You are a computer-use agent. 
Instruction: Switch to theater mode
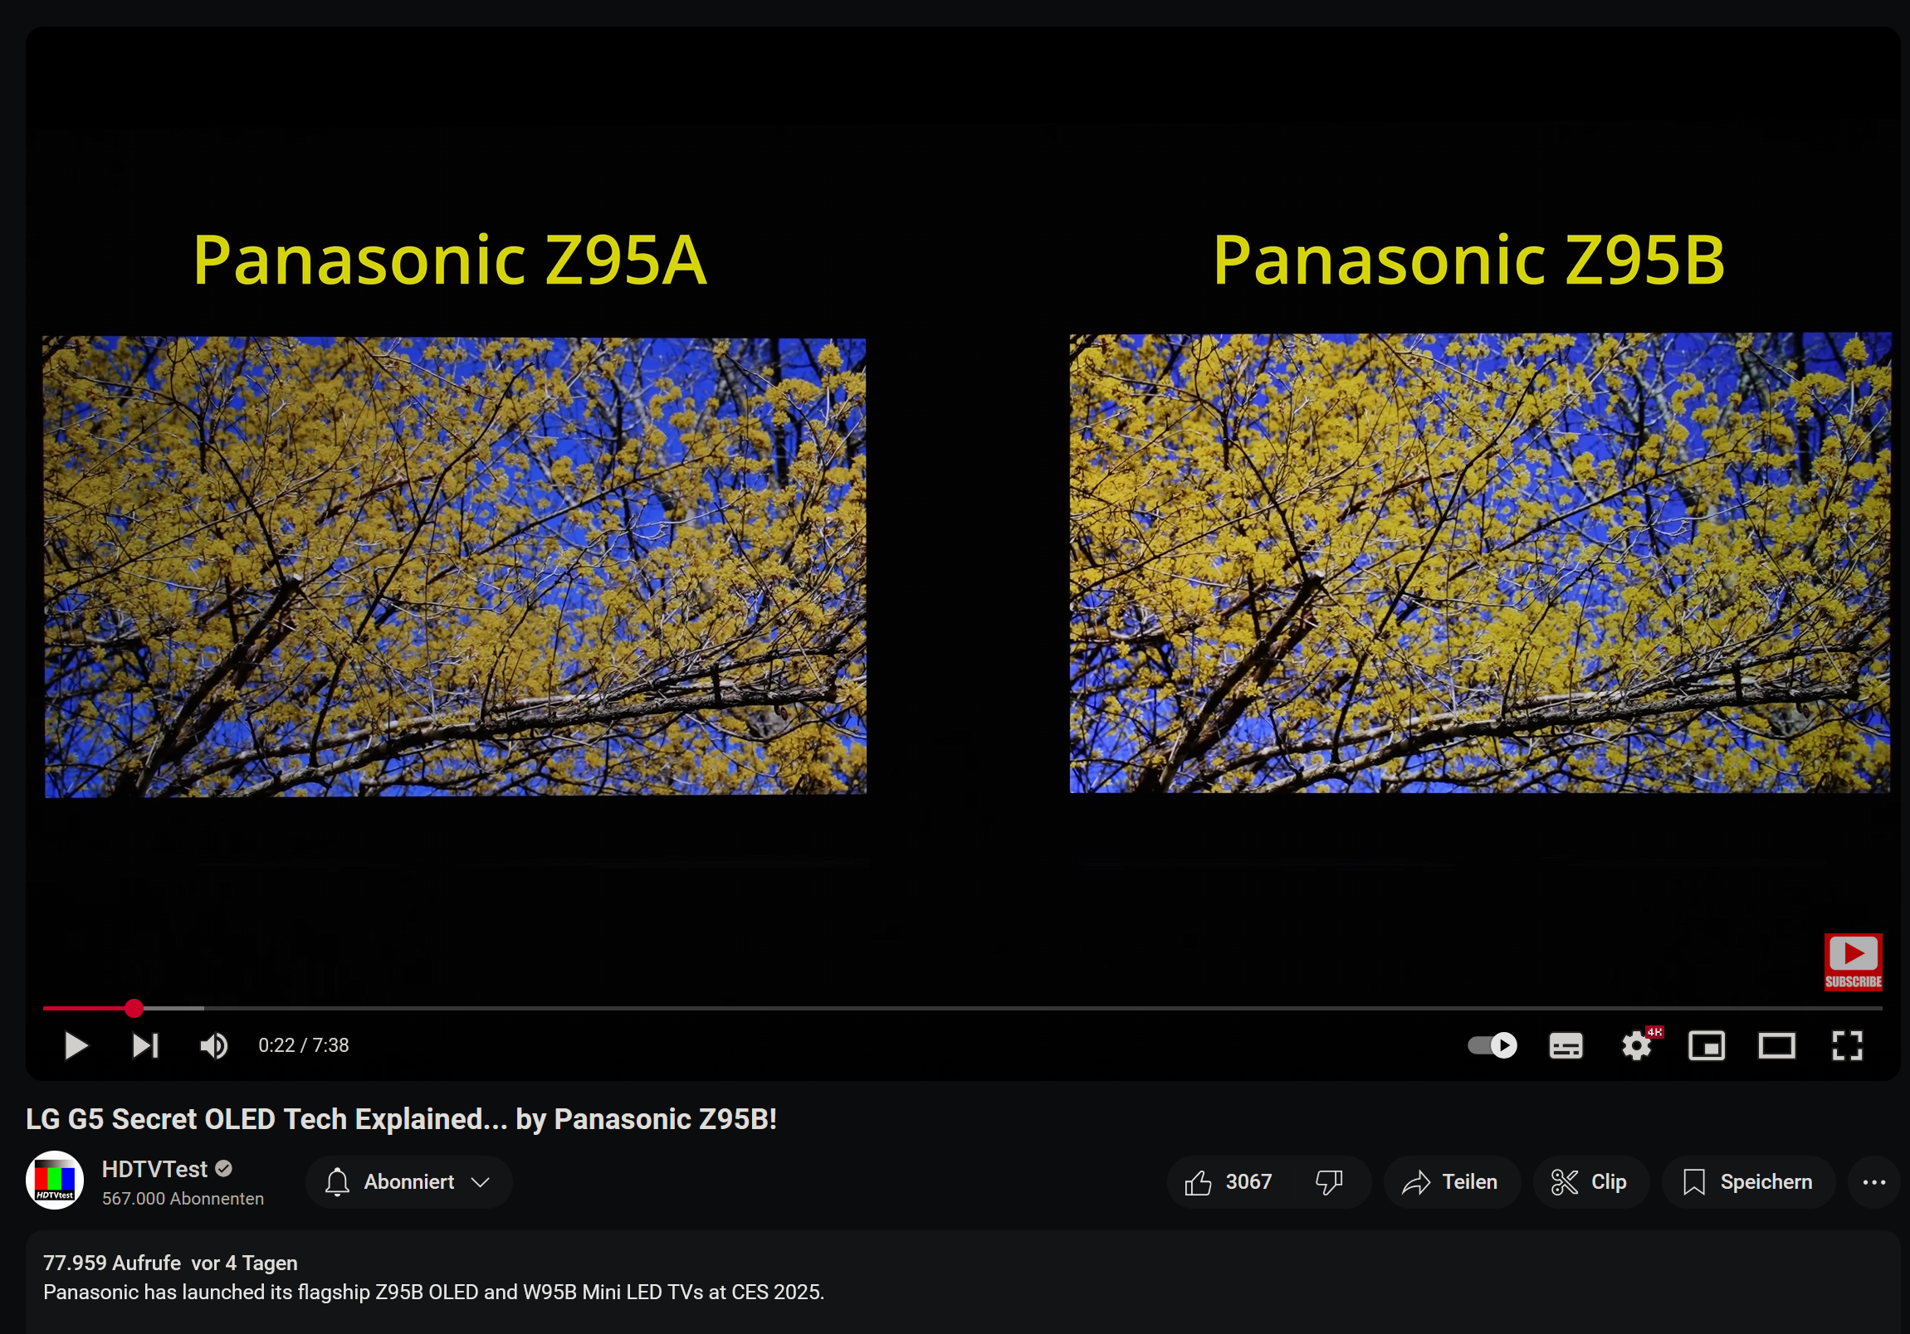1777,1045
